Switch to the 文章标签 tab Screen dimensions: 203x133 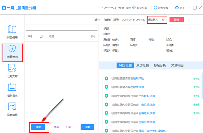click(177, 65)
